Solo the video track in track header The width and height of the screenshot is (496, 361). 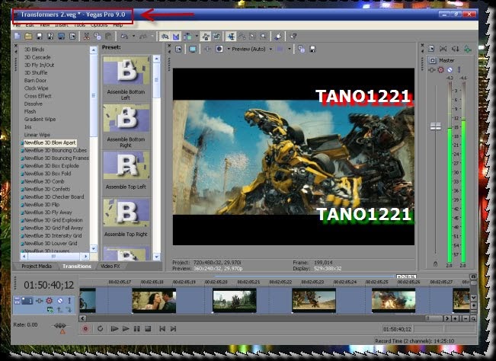point(69,301)
